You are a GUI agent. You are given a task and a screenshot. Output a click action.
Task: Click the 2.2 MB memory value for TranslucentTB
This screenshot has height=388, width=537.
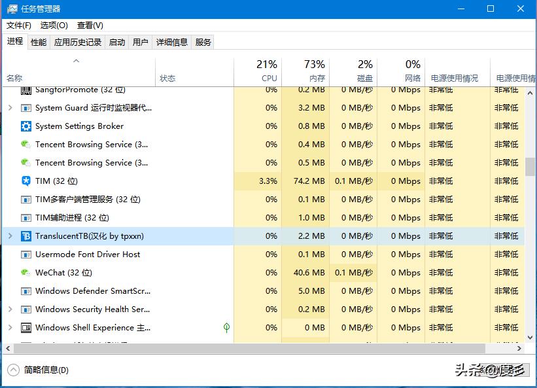(311, 236)
